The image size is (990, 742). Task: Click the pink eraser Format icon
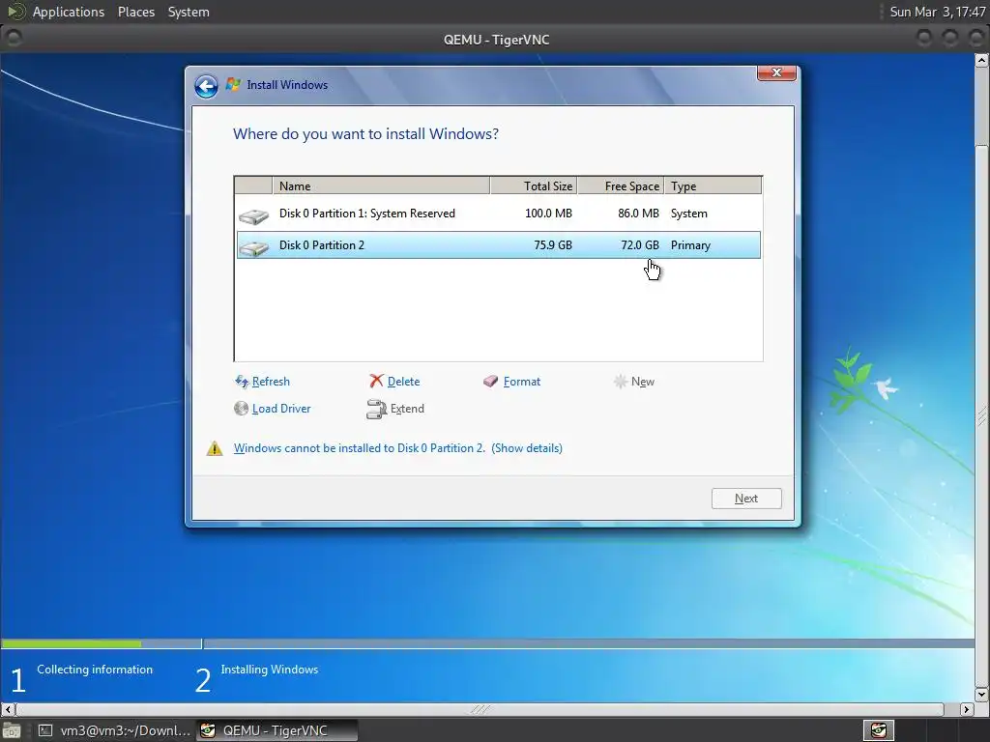coord(490,381)
